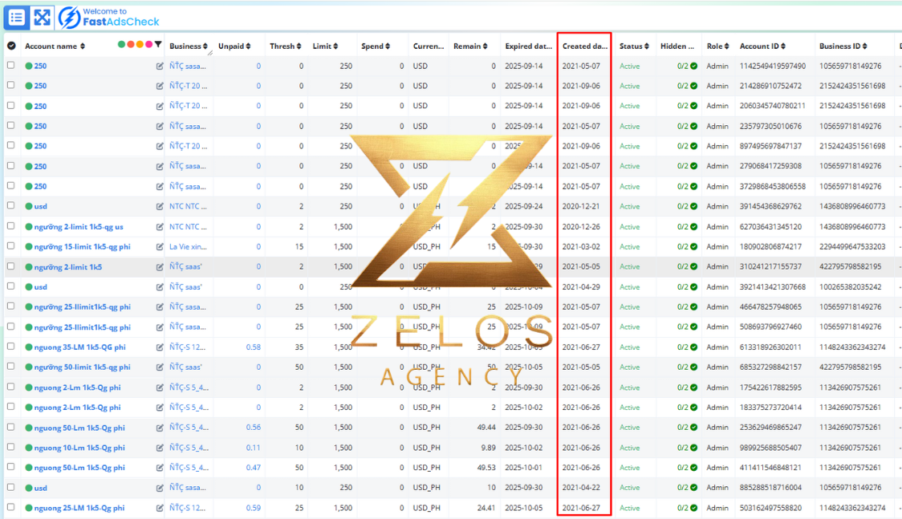Tick checkbox for ngưỡng 15-limit 1k5-qg phi row
The image size is (902, 519).
point(11,246)
